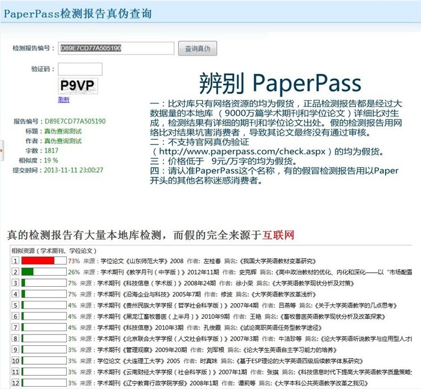The image size is (421, 389).
Task: Select result number 2 box
Action: point(16,272)
